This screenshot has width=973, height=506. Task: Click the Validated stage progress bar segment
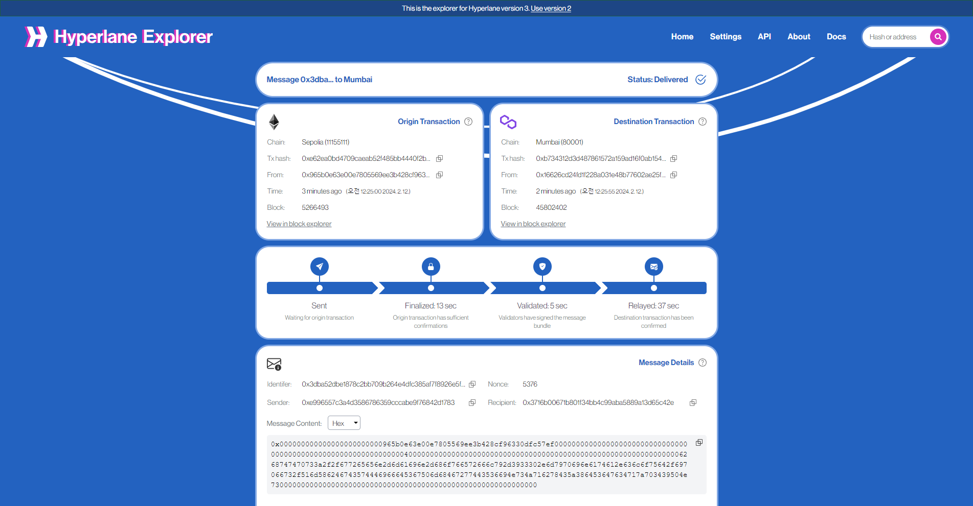(x=546, y=288)
